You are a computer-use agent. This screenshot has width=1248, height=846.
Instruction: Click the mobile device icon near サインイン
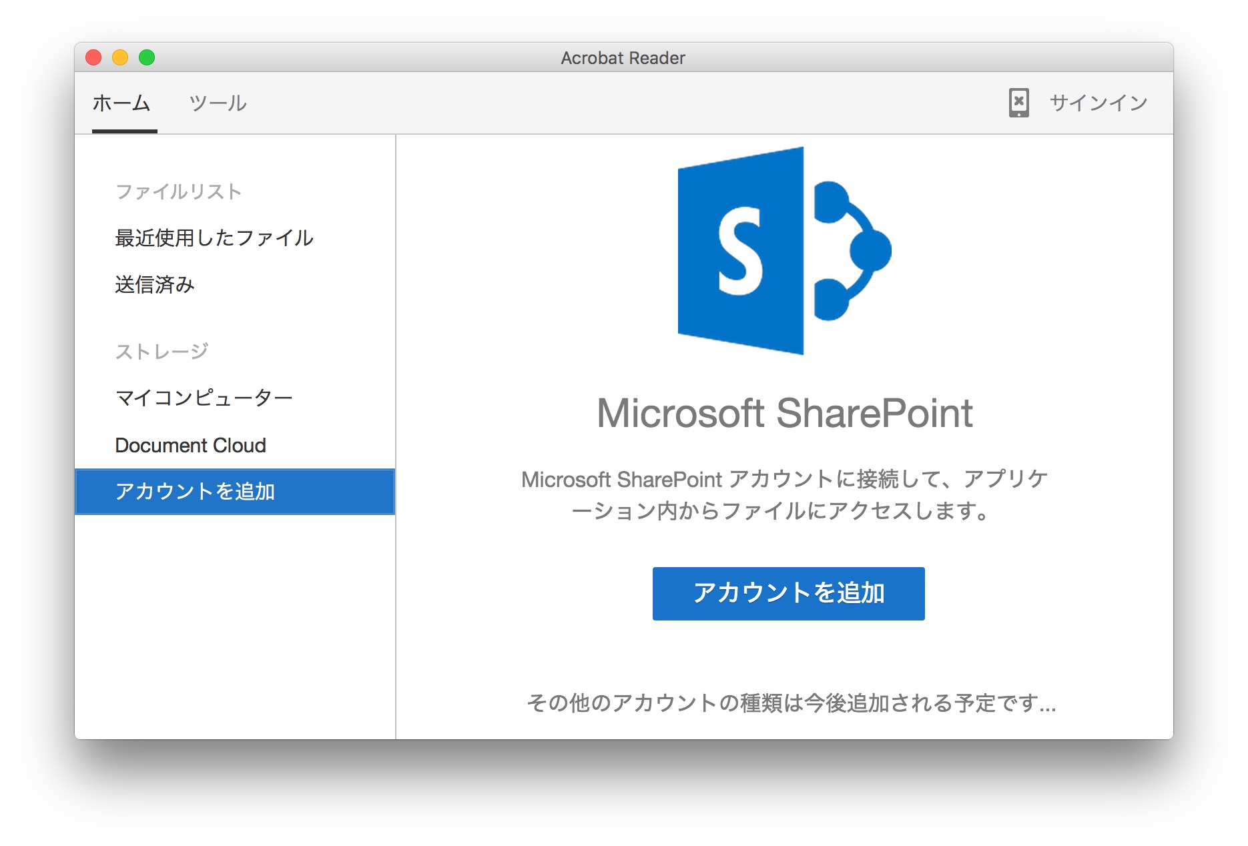[x=1018, y=103]
